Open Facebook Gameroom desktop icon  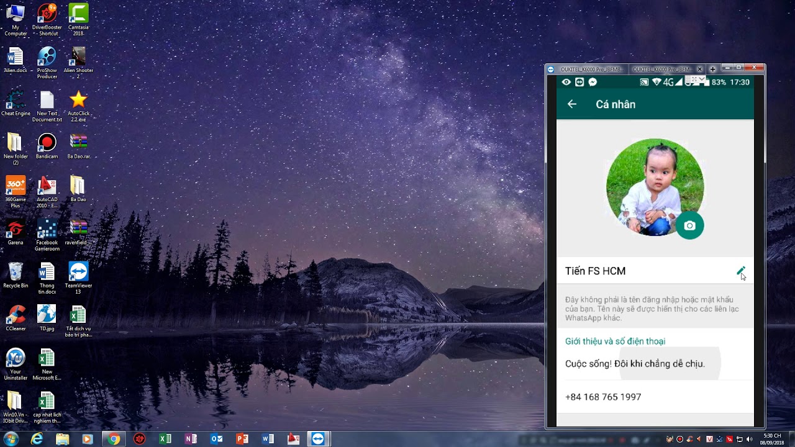point(47,235)
